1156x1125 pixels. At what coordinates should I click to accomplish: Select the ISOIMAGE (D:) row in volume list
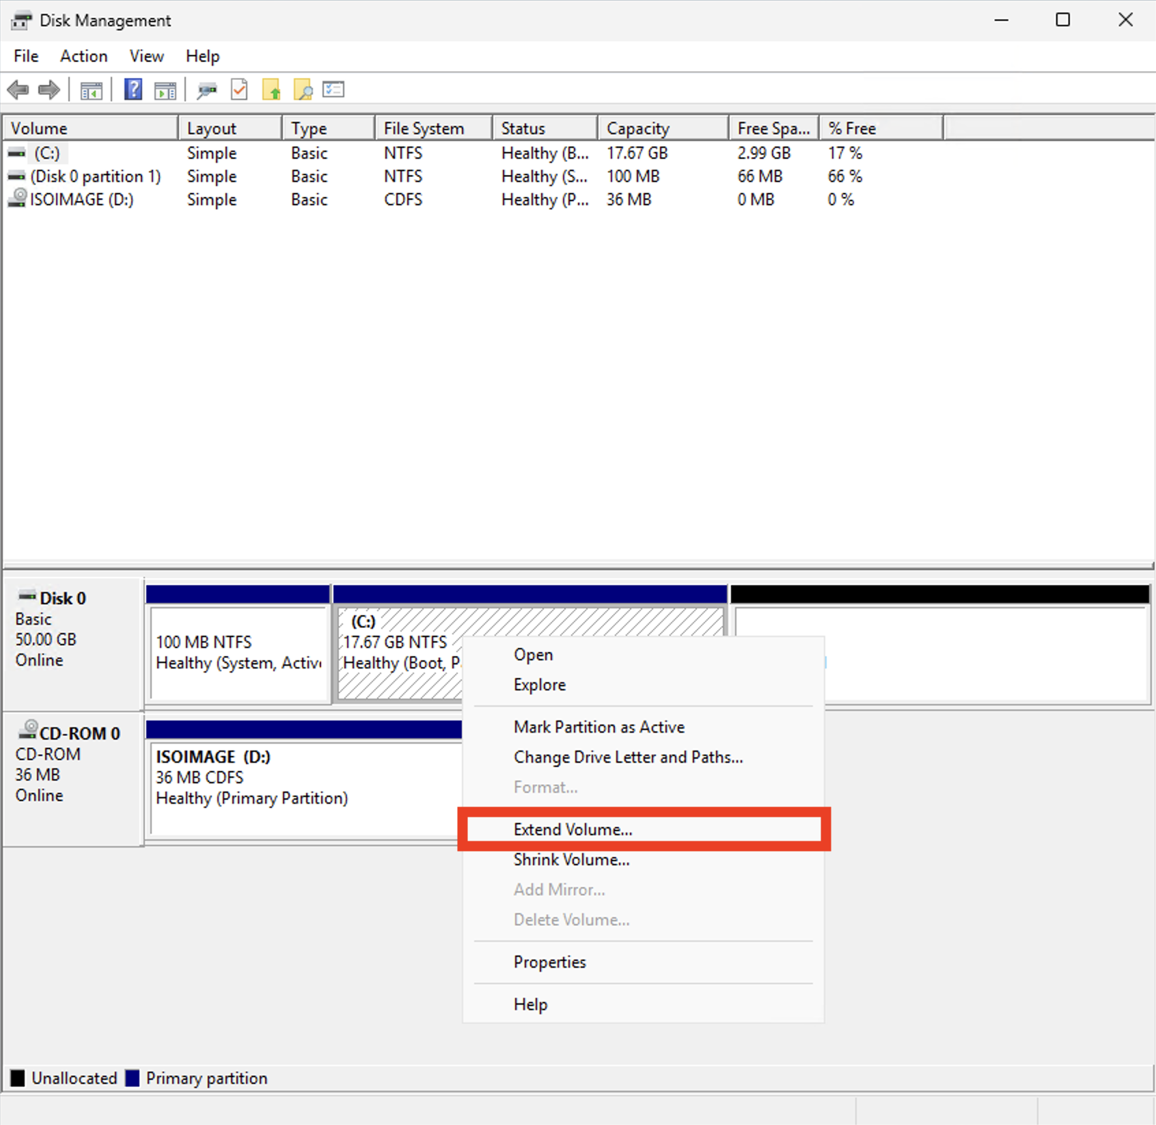[x=81, y=200]
